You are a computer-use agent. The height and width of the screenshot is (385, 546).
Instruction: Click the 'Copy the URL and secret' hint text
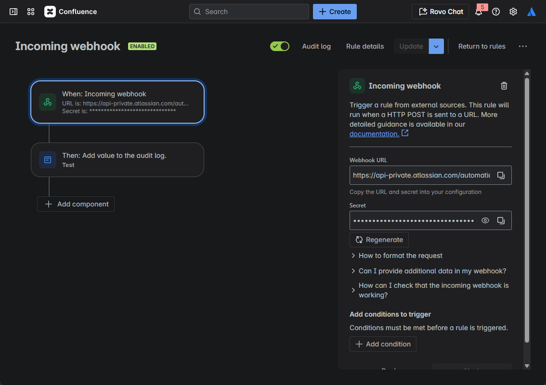click(415, 192)
